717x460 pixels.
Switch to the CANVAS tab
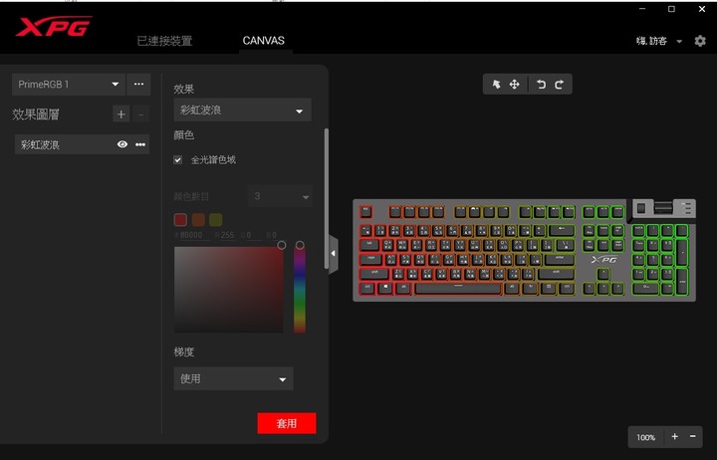pyautogui.click(x=263, y=41)
